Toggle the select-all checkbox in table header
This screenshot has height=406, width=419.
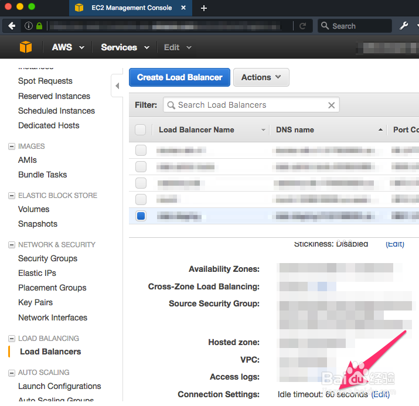(140, 130)
